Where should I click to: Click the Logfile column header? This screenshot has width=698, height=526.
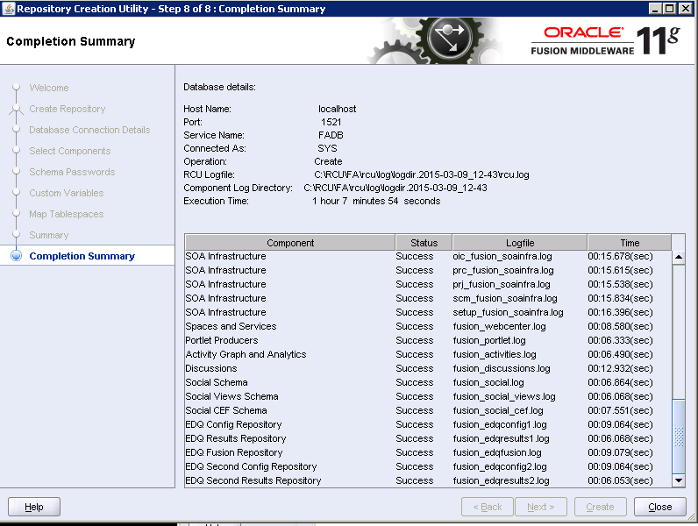520,243
